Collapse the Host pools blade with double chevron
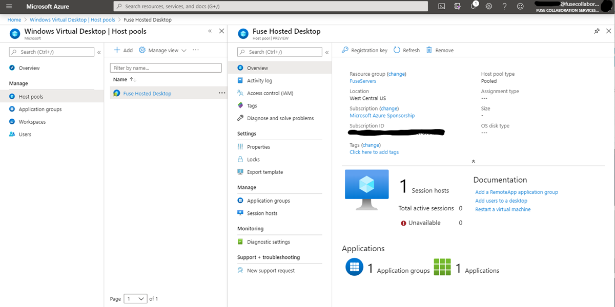615x307 pixels. (210, 31)
